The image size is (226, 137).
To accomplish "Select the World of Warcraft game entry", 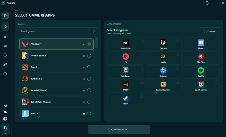I will pos(56,90).
